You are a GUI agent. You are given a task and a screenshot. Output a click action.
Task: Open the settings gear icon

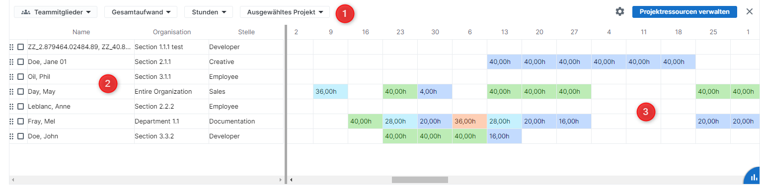click(619, 11)
